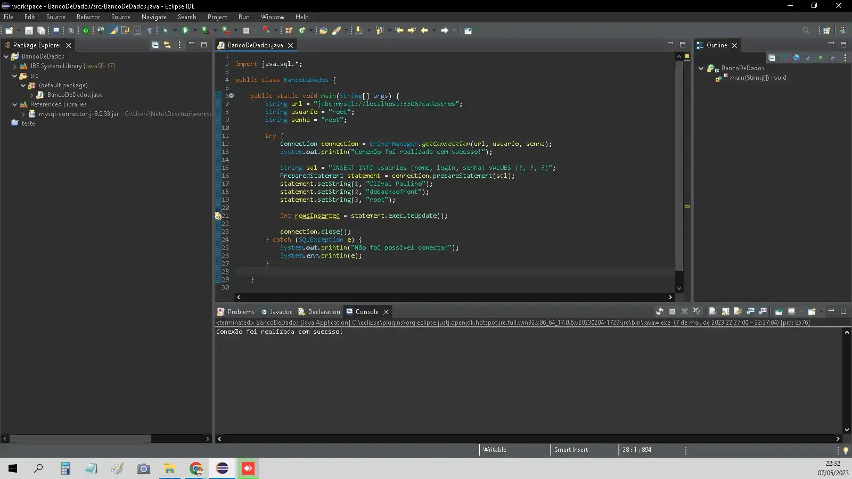The image size is (852, 479).
Task: Click the Forward navigation arrow in toolbar
Action: coord(445,30)
